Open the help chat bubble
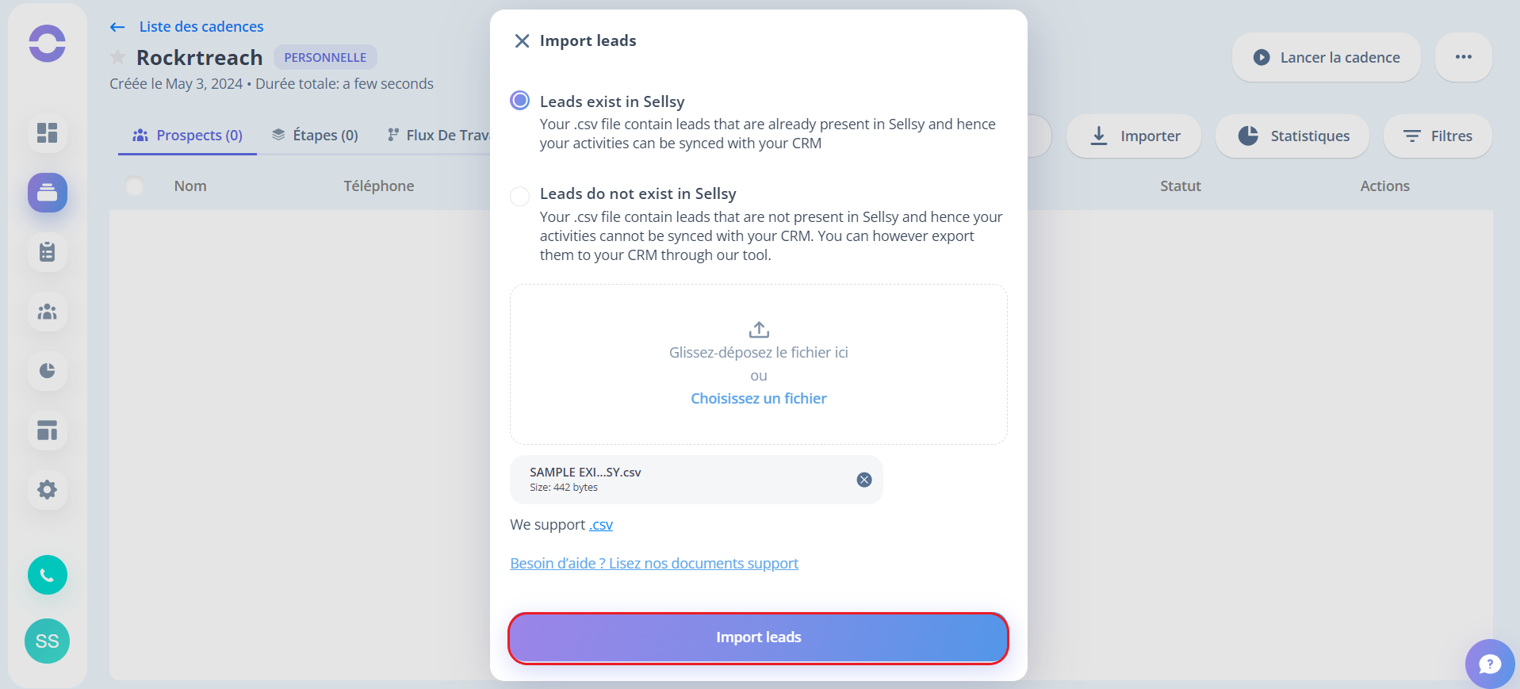Screen dimensions: 1520x689 coord(1490,664)
